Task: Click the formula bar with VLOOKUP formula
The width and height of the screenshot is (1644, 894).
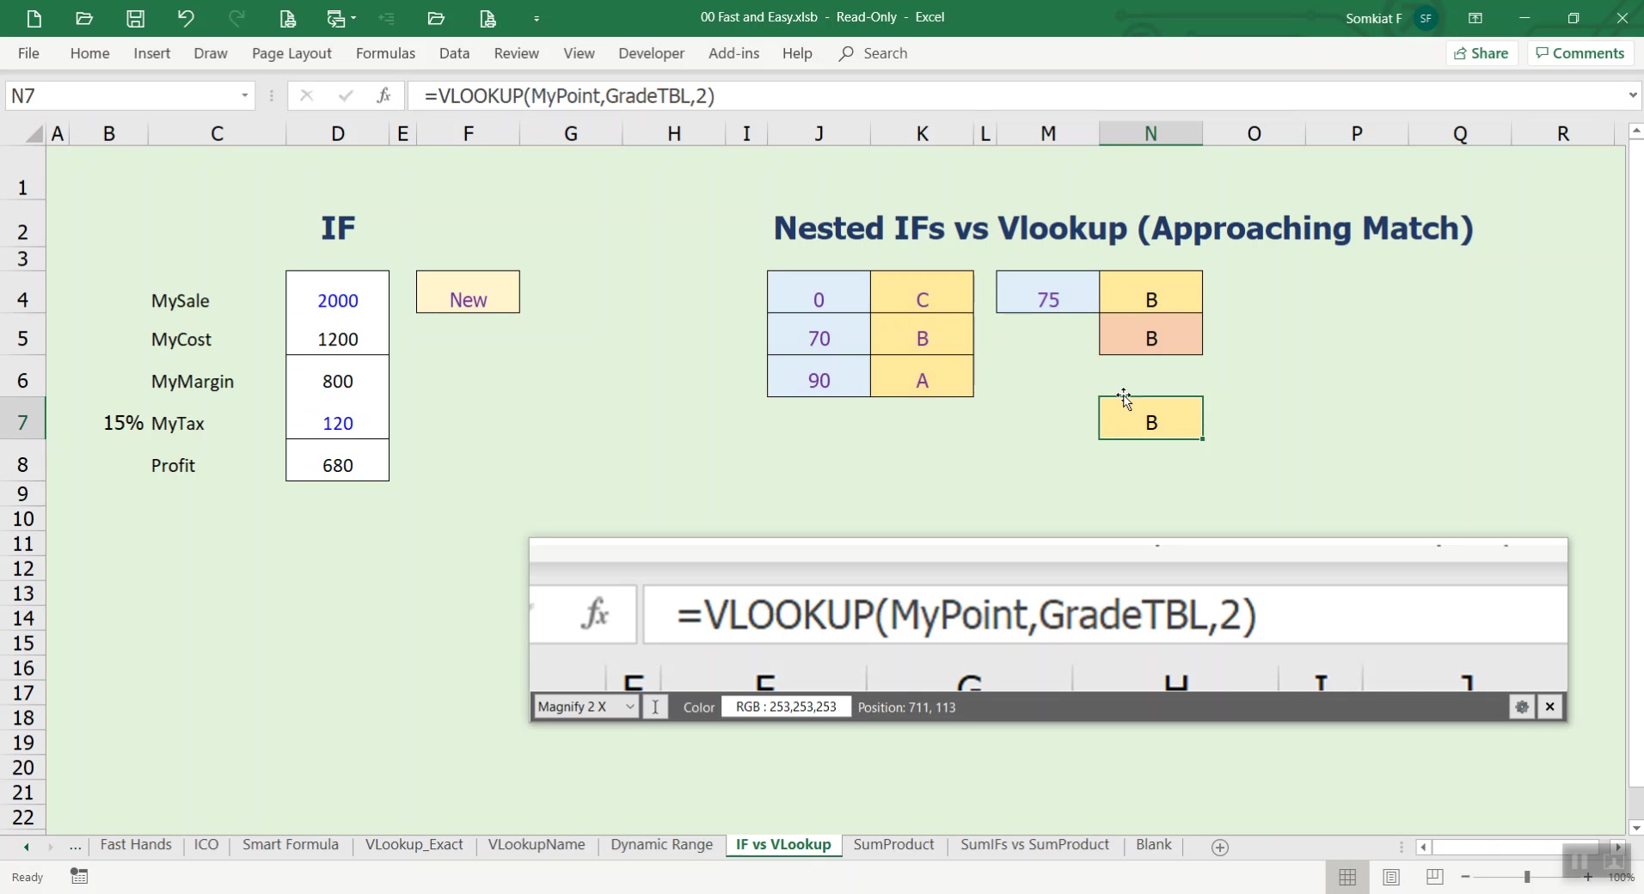Action: coord(1015,95)
